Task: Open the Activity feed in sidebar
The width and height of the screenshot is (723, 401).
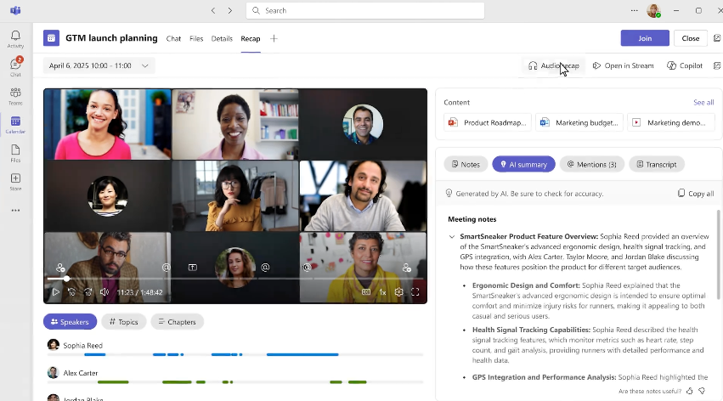Action: point(15,39)
